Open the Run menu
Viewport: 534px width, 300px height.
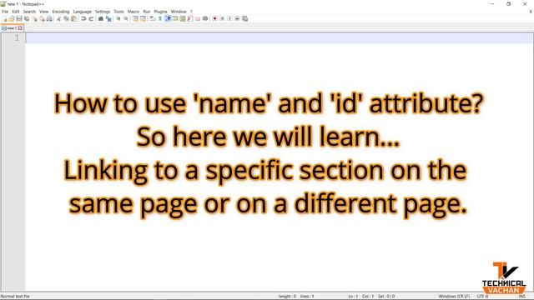click(x=147, y=12)
